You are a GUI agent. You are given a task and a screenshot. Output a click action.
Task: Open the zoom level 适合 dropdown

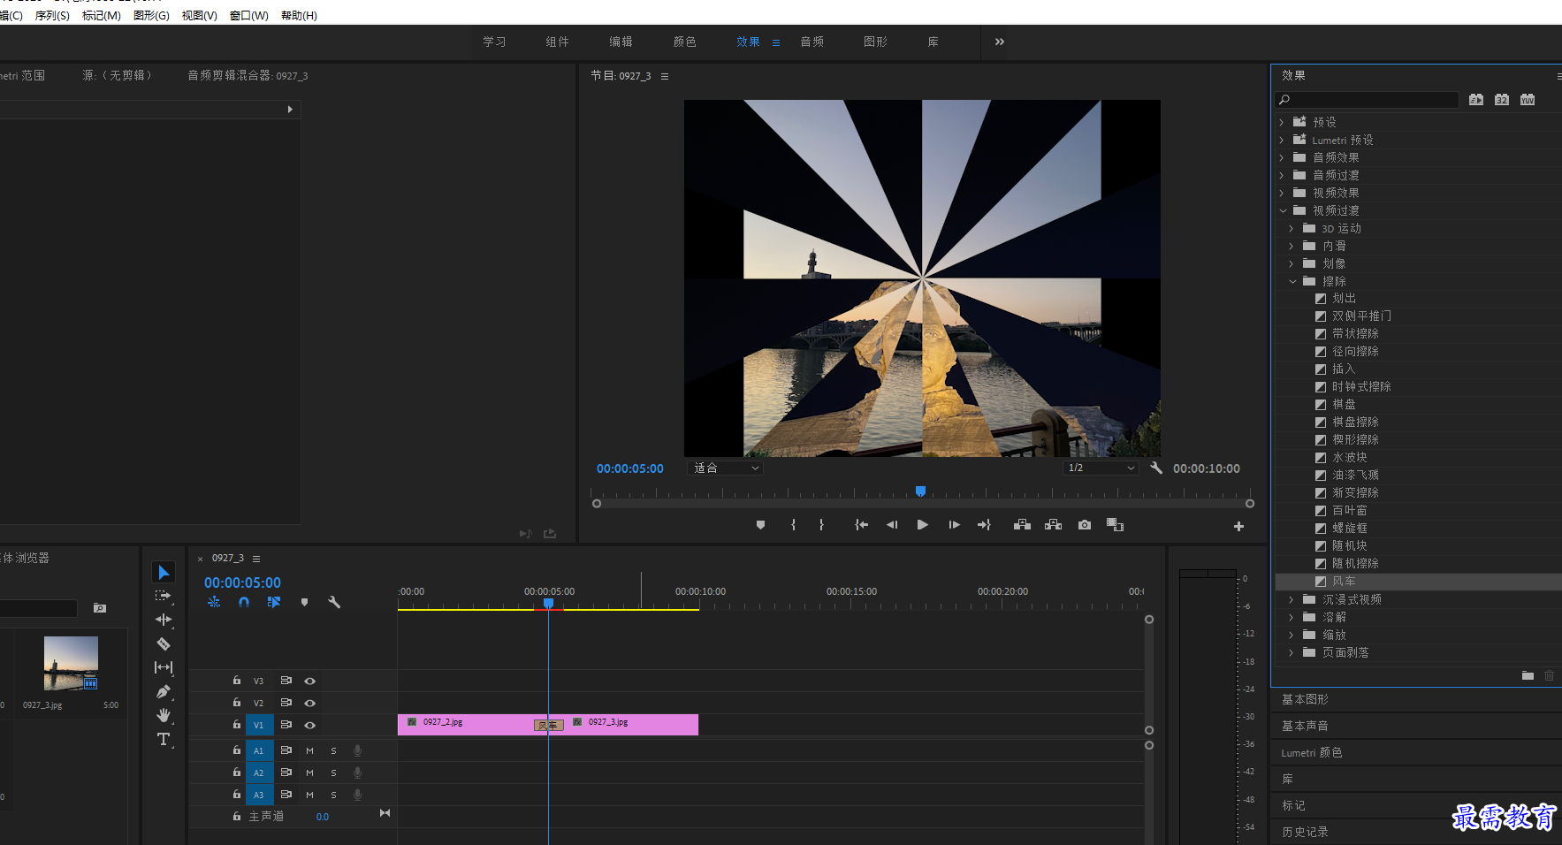725,468
